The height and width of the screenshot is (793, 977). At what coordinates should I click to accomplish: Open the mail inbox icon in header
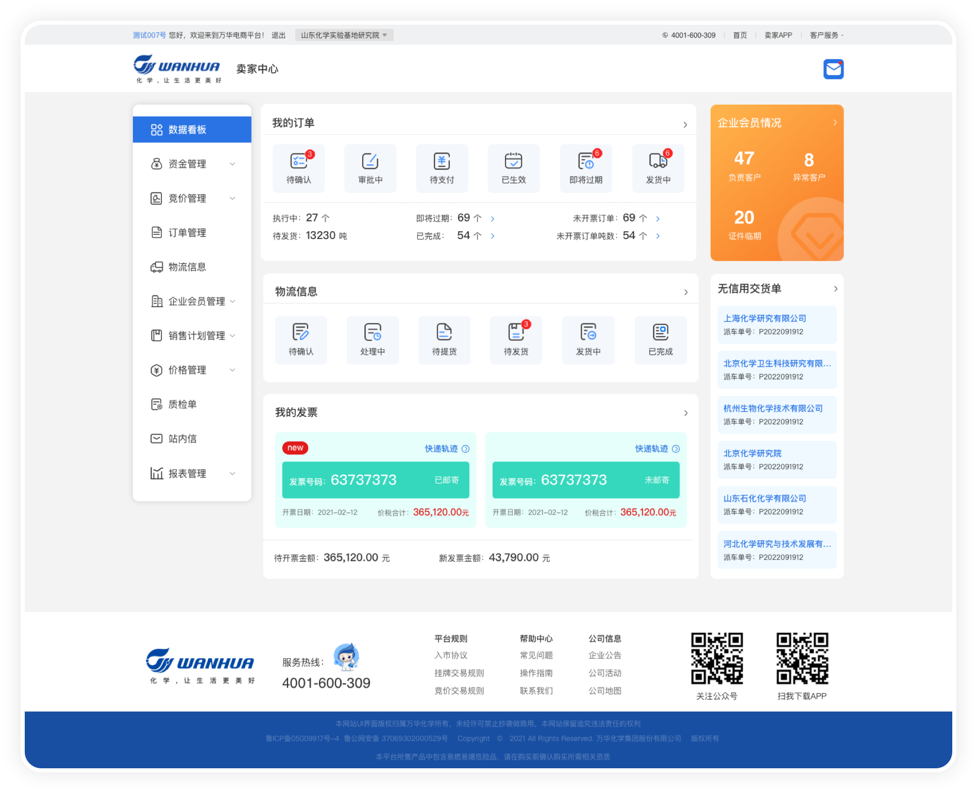click(x=833, y=69)
